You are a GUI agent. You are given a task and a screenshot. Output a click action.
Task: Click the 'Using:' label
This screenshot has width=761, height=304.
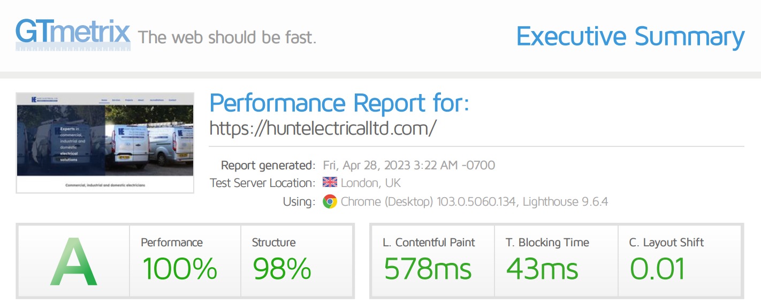pos(299,202)
